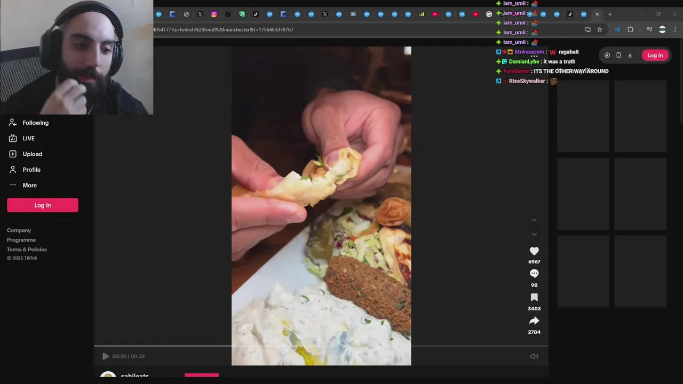Toggle the video volume speaker icon
This screenshot has height=384, width=683.
pyautogui.click(x=534, y=356)
